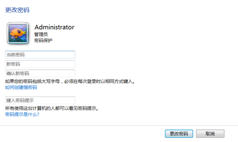The image size is (238, 142).
Task: Focus the 当前密码 input field
Action: 40,54
